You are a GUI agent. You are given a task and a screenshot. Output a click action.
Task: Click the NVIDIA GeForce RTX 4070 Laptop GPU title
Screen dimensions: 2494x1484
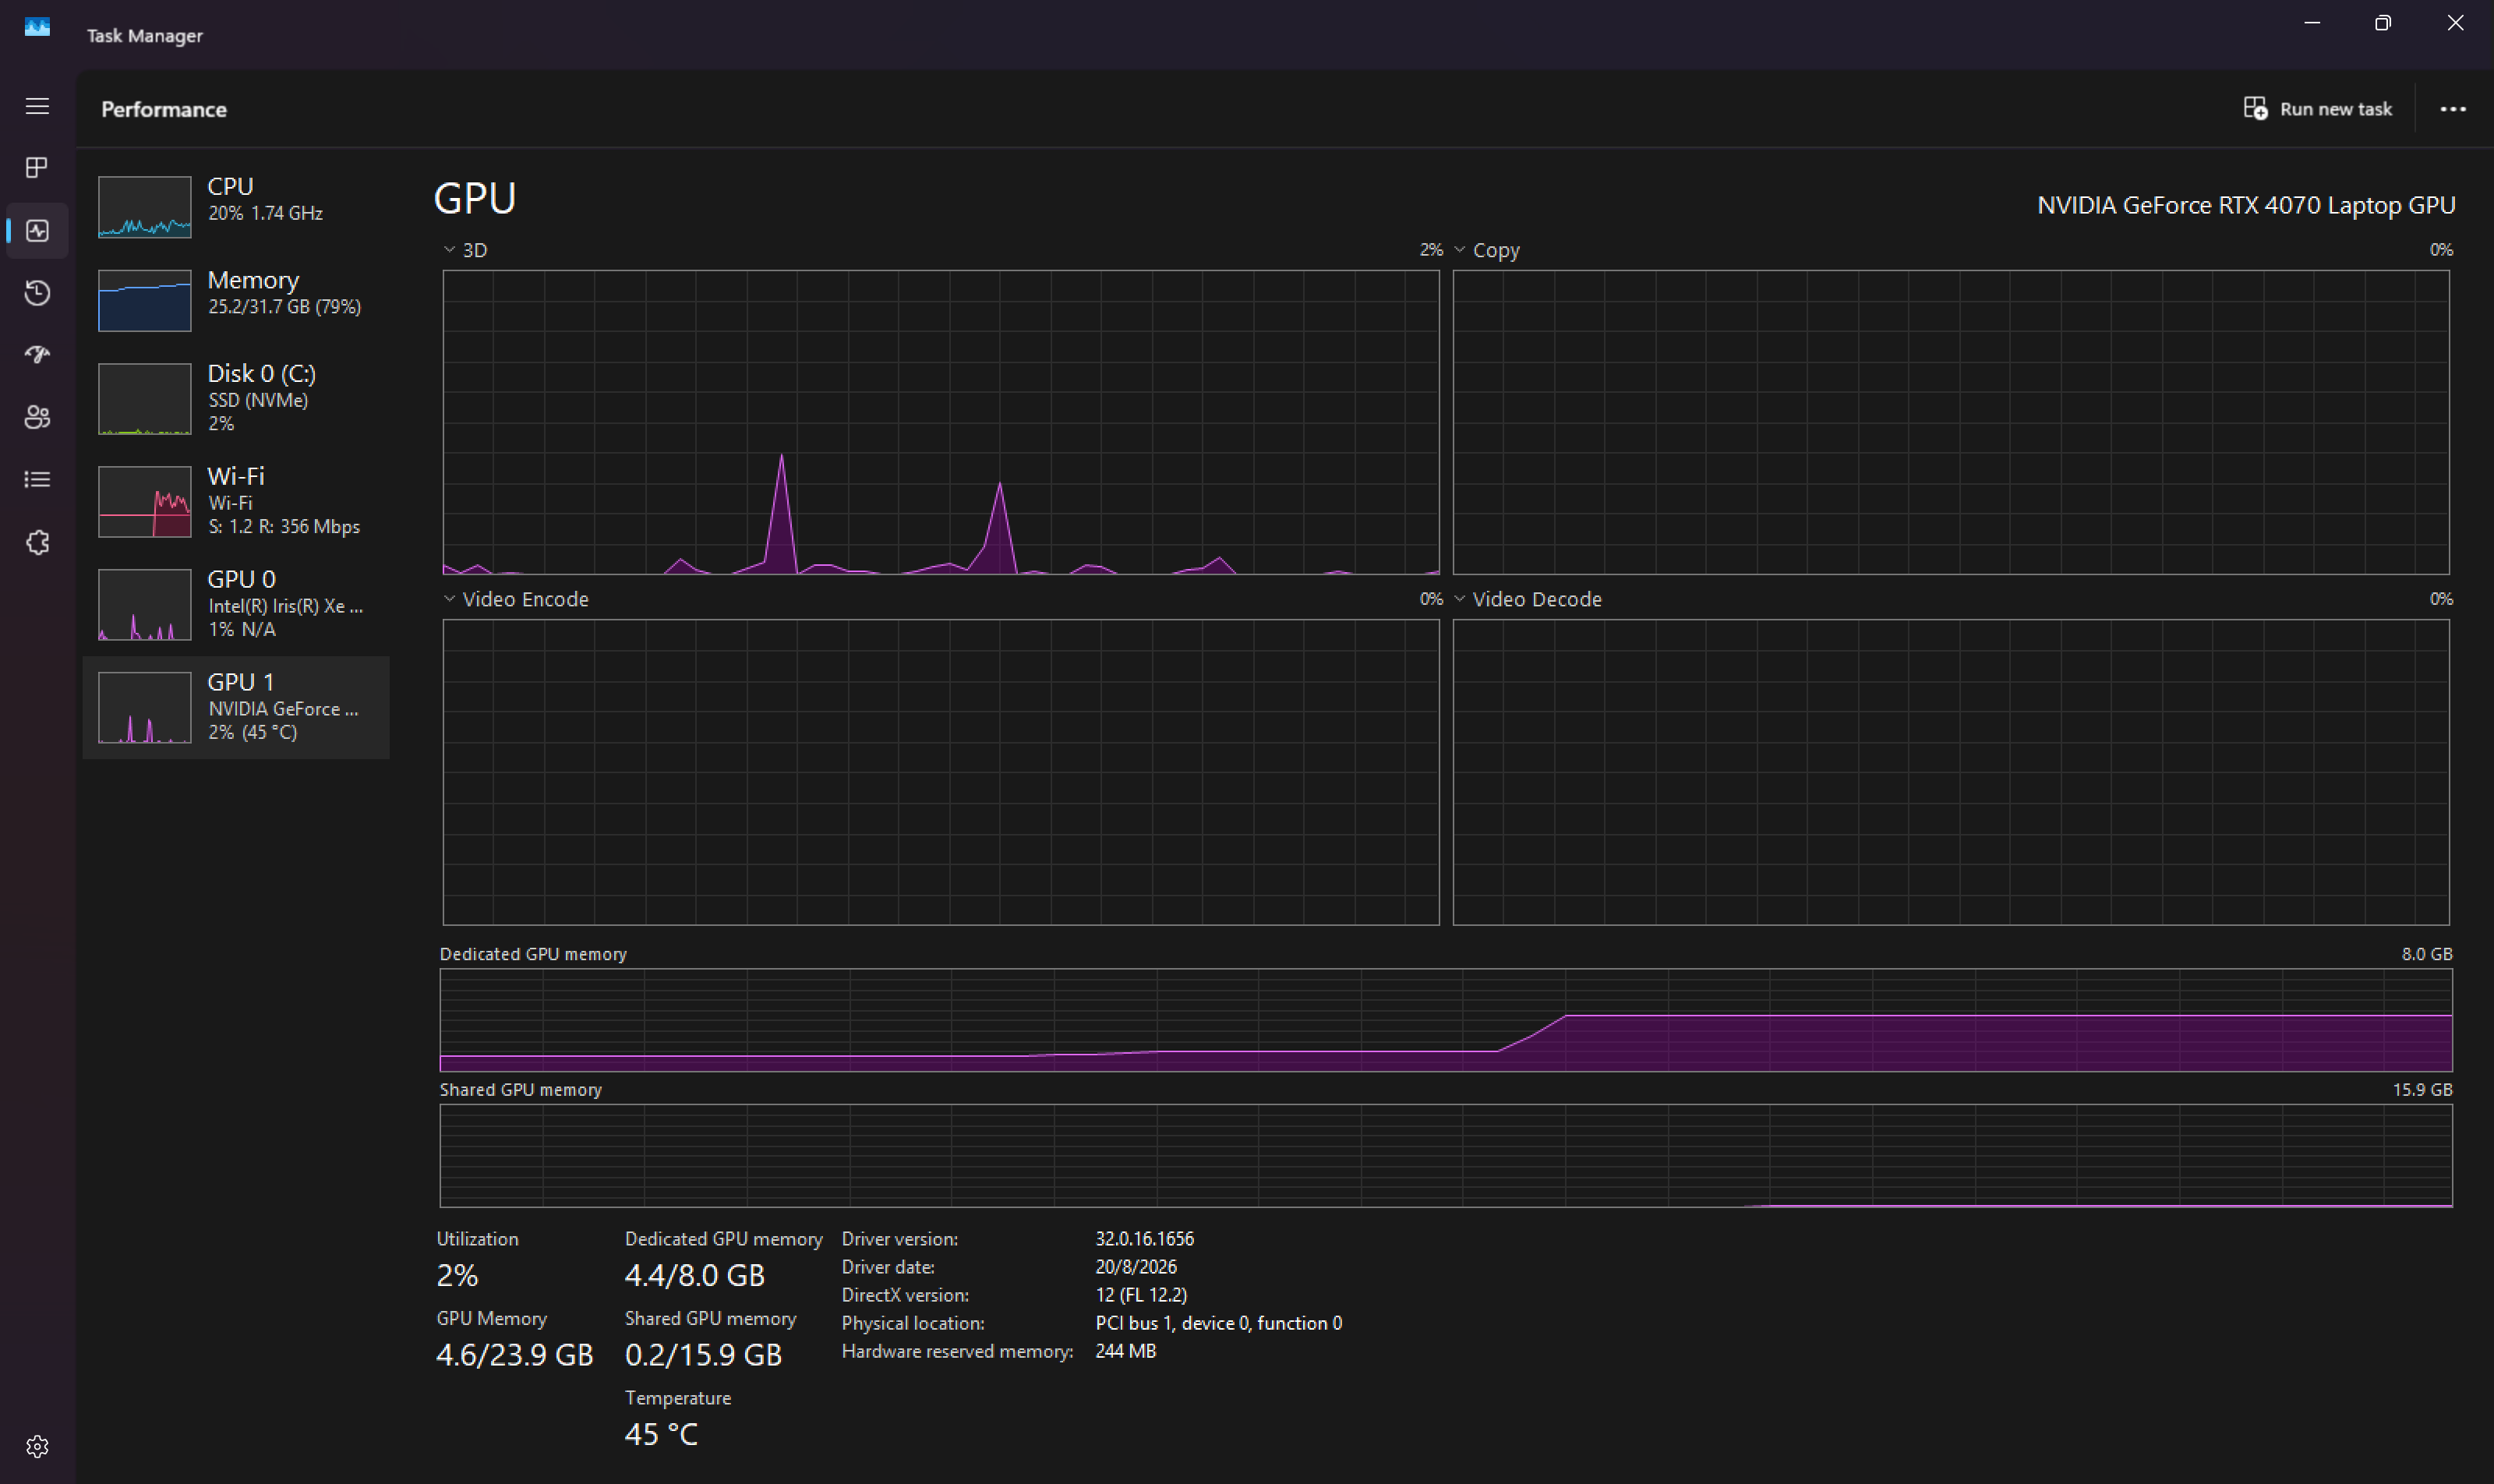[x=2246, y=205]
